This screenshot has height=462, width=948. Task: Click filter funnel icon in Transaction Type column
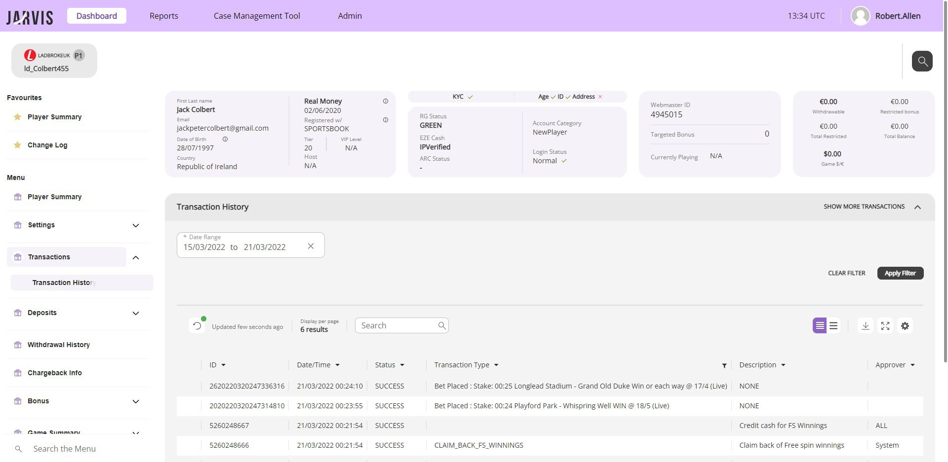(x=724, y=365)
